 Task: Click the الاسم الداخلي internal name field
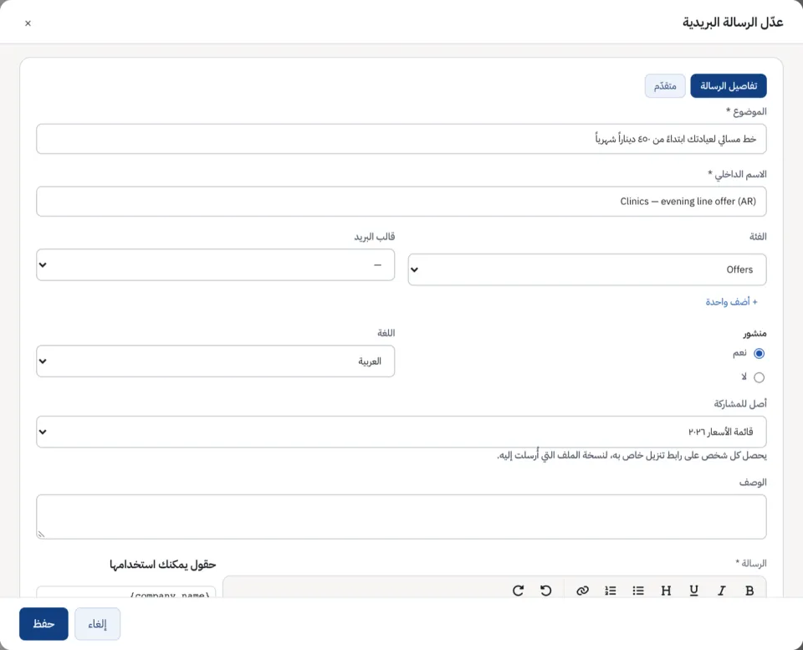coord(401,202)
